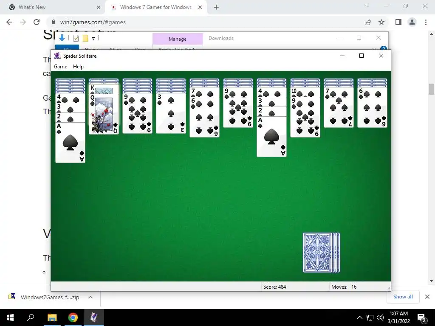This screenshot has height=326, width=435.
Task: Expand the quick access toolbar dropdown in Downloads
Action: click(93, 39)
